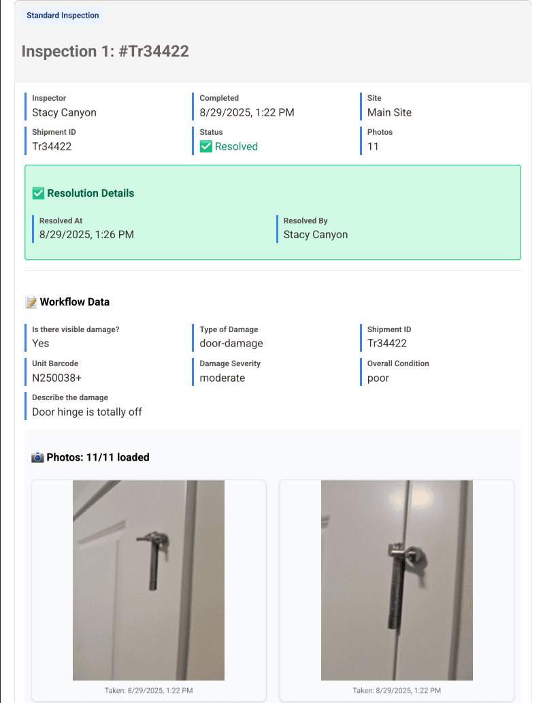Click the 'Photos: 11/11 loaded' heading

98,457
